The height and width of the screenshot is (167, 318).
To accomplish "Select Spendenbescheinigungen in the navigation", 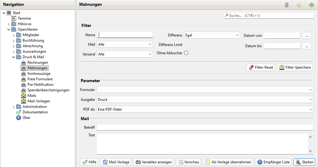I will point(48,90).
